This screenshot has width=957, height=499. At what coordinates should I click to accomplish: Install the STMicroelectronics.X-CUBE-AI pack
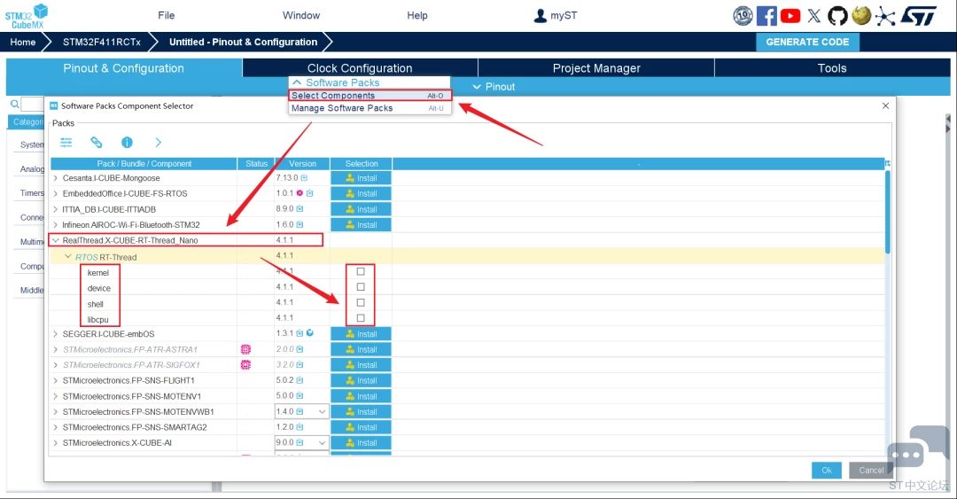361,443
